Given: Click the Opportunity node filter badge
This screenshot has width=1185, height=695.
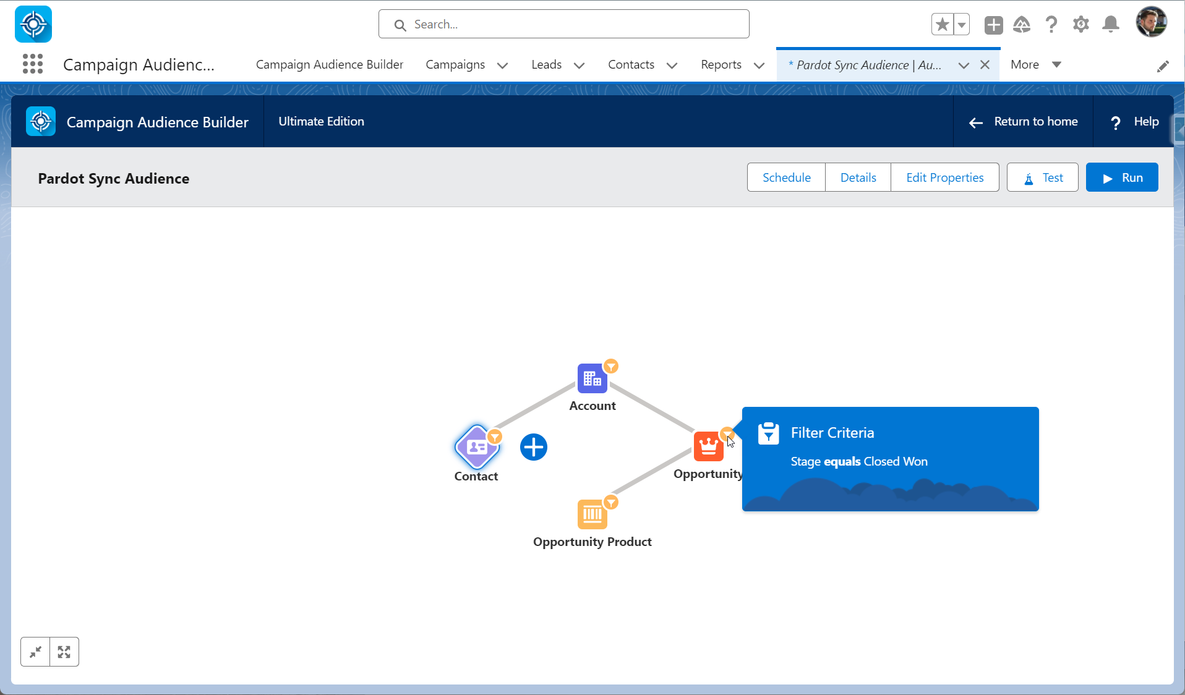Looking at the screenshot, I should coord(727,433).
